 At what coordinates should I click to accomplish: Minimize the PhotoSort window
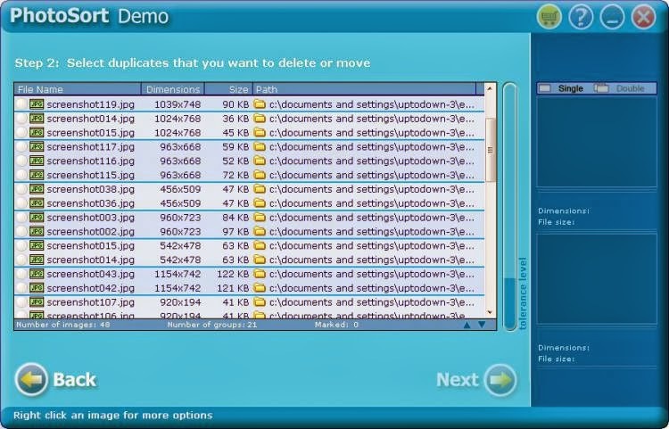(612, 17)
